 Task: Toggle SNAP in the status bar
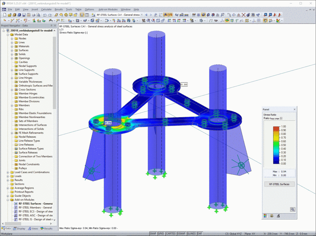point(153,234)
